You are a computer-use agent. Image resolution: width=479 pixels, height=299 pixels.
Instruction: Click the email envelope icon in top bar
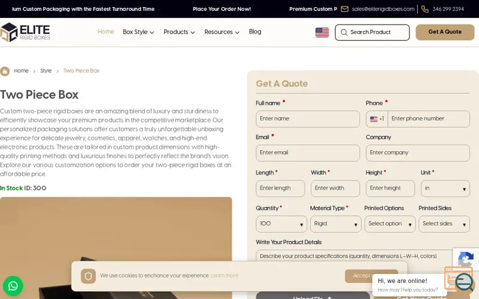[344, 9]
